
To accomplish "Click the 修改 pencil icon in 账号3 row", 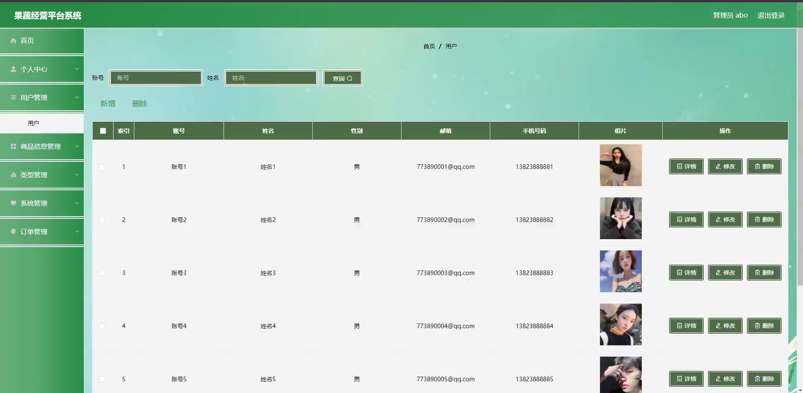I will coord(718,273).
